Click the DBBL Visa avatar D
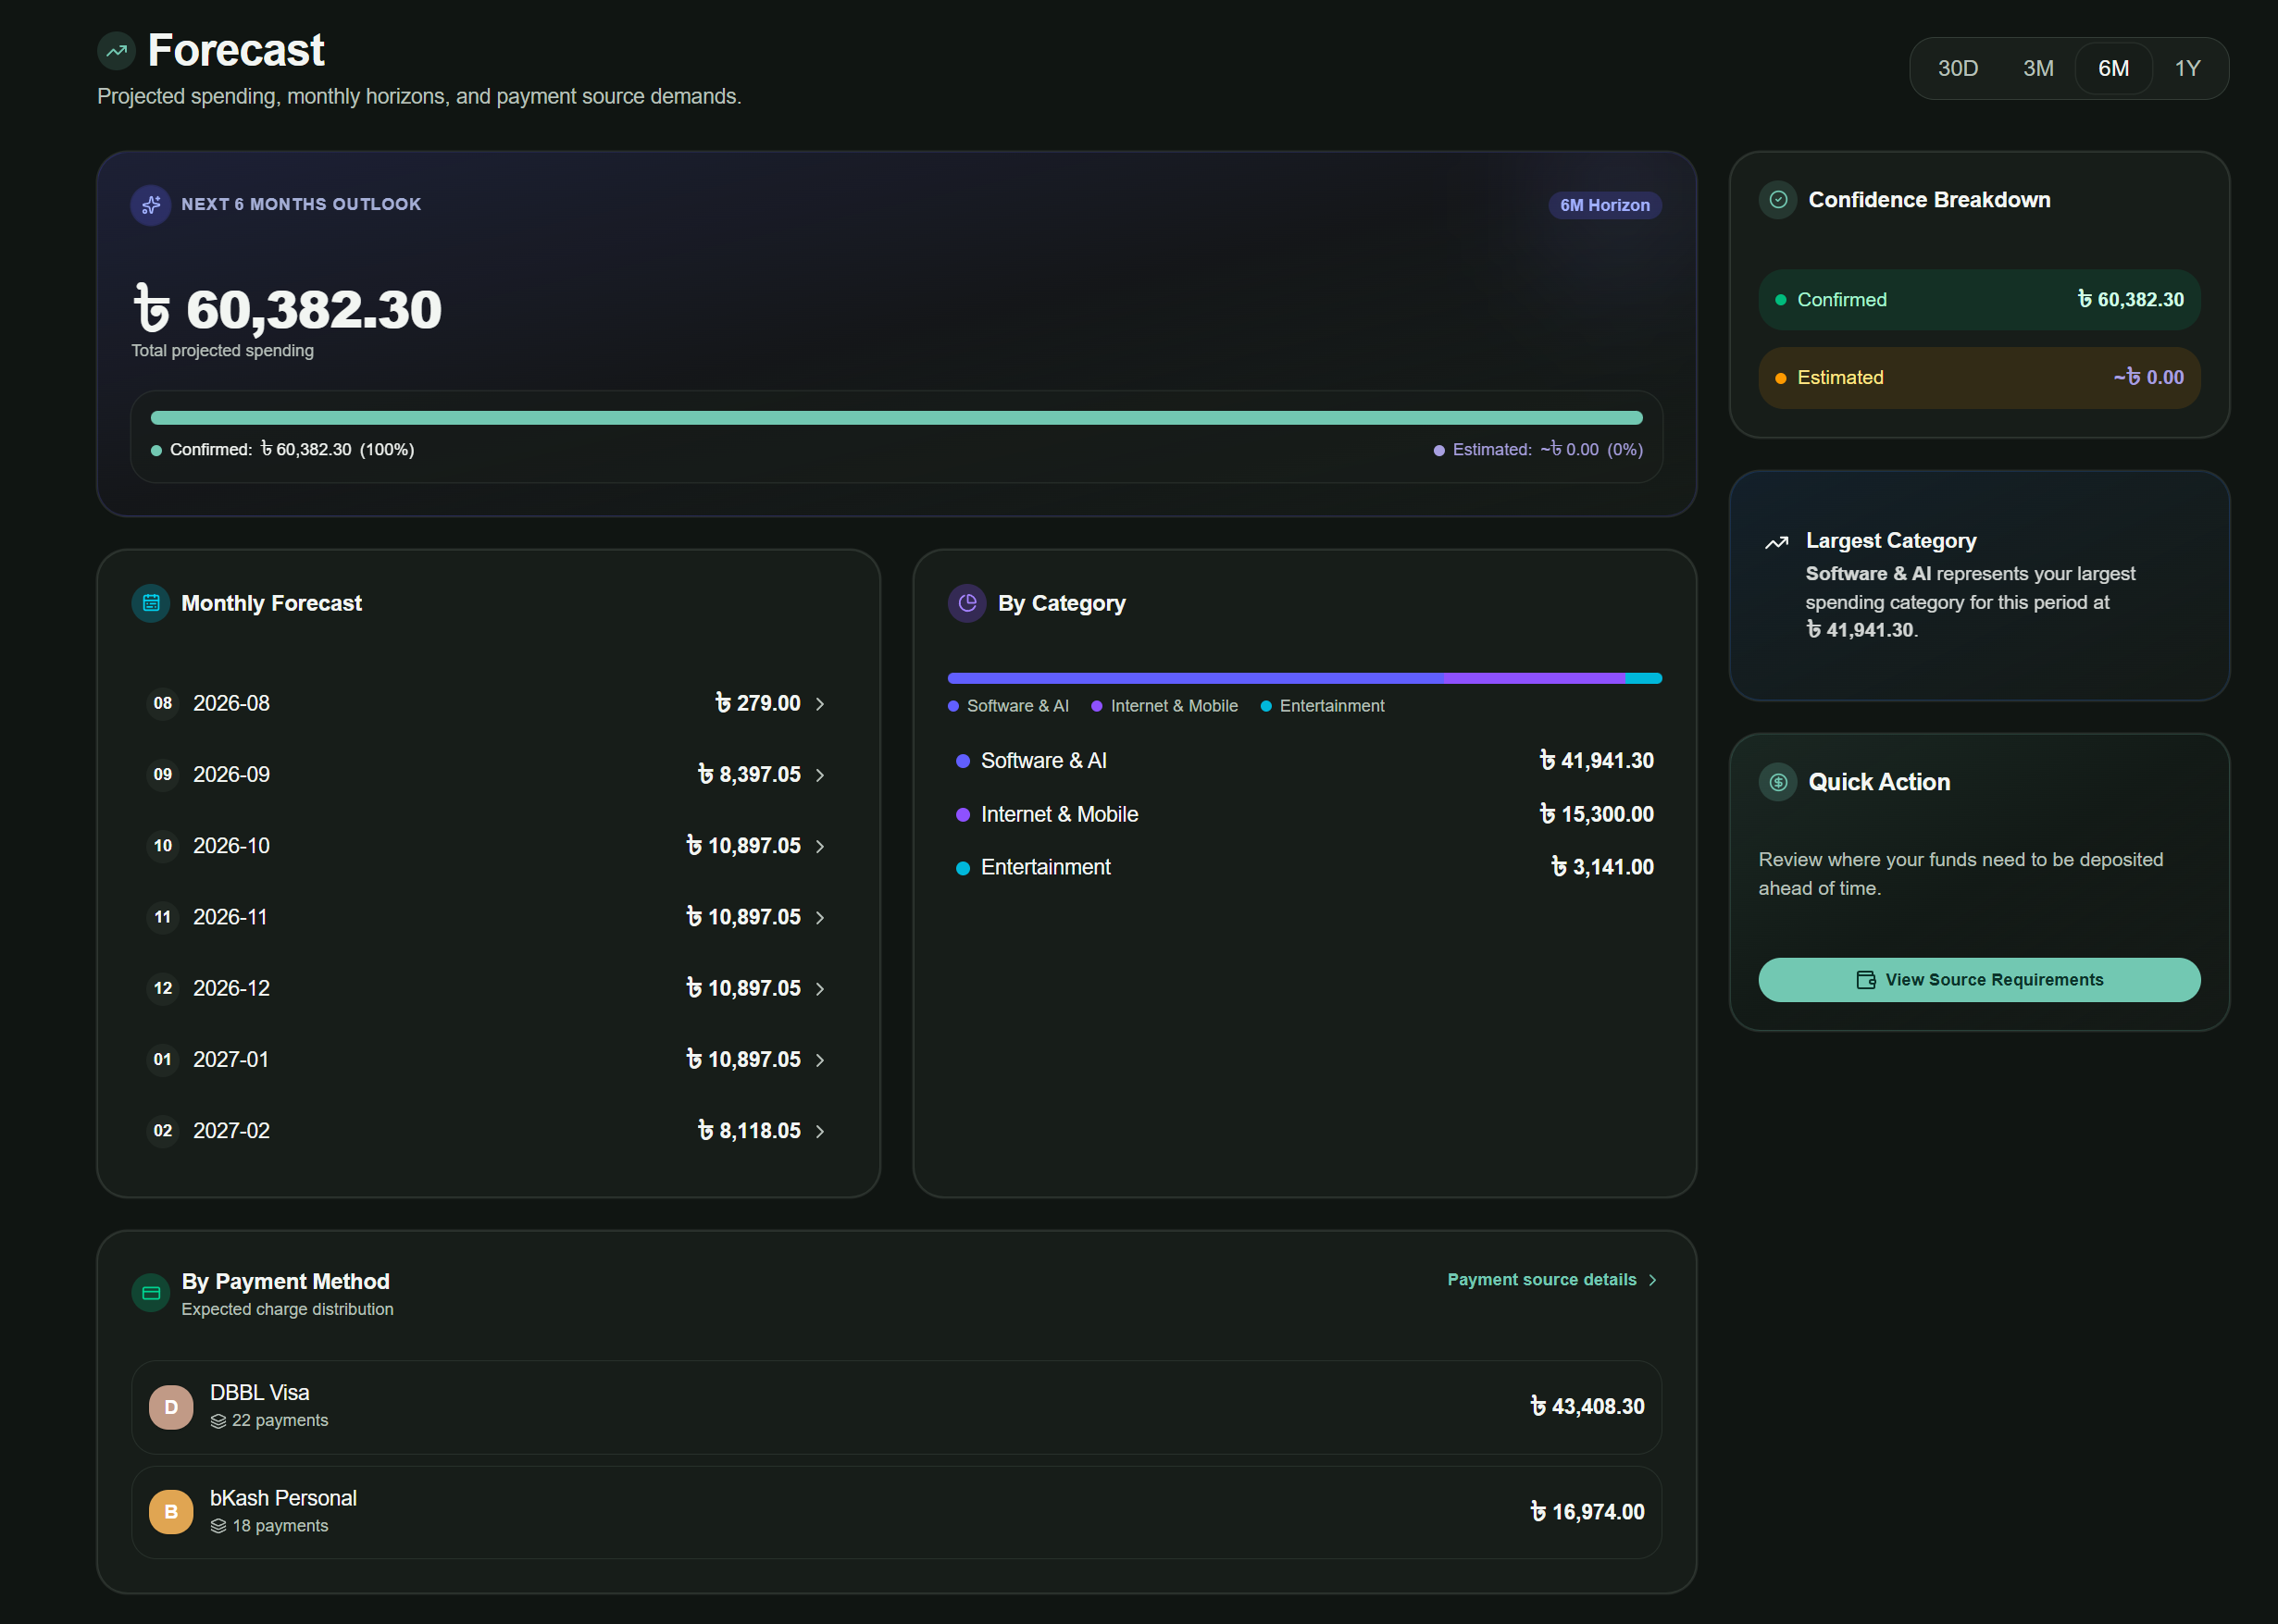 click(171, 1407)
